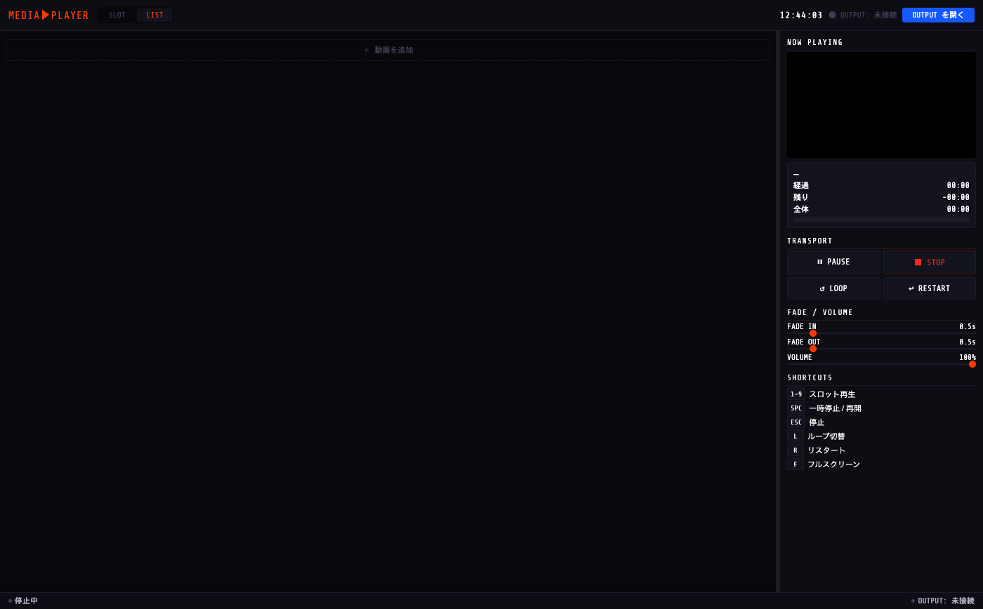Click the VOLUME 100% value
The height and width of the screenshot is (609, 983).
968,358
